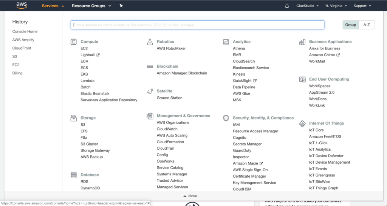Open S3 Glacier under Storage
This screenshot has width=387, height=206.
(x=89, y=144)
